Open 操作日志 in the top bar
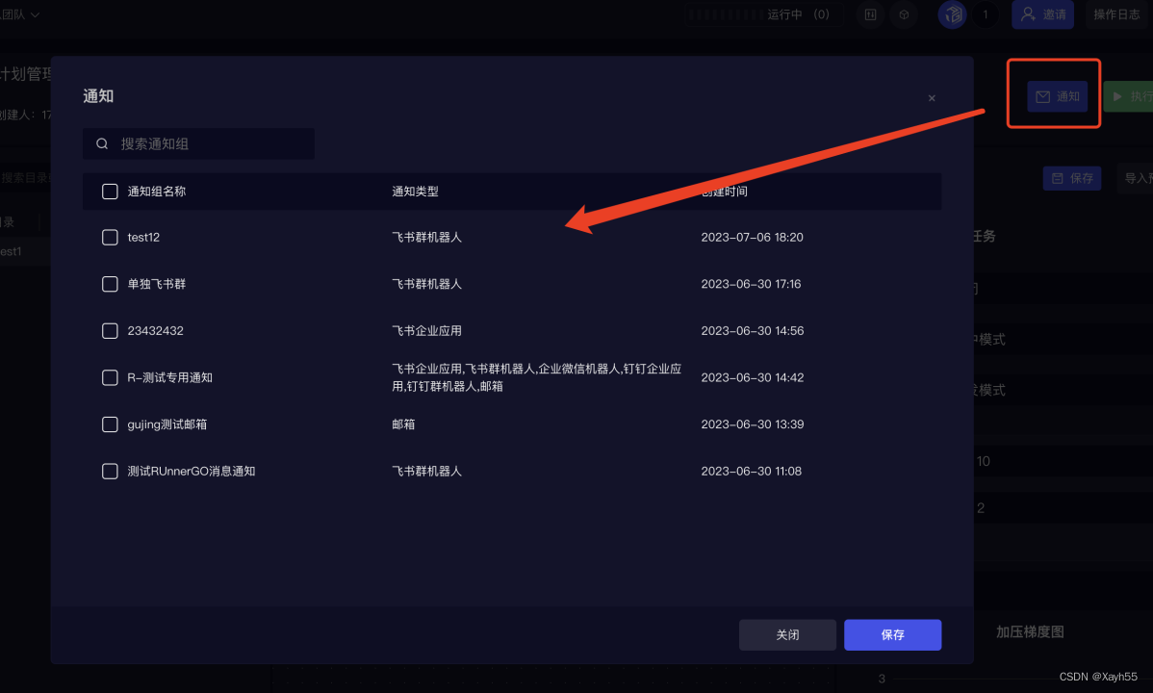The image size is (1153, 693). point(1116,14)
